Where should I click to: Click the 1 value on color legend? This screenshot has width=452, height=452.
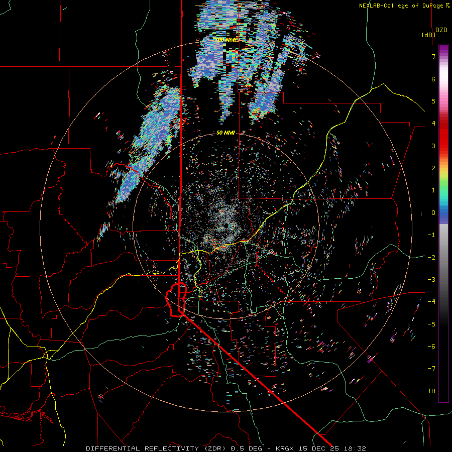pyautogui.click(x=433, y=190)
